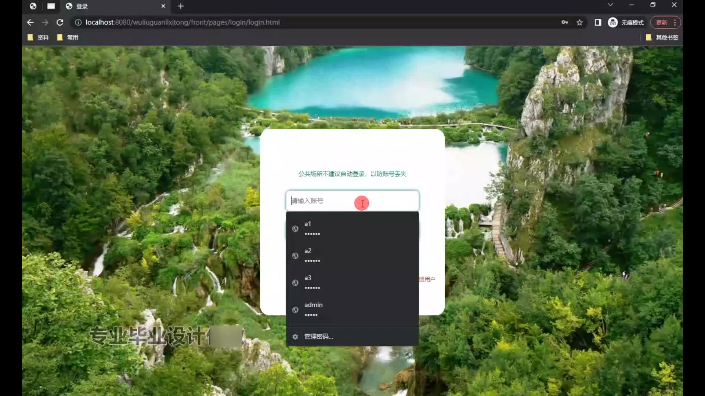The height and width of the screenshot is (396, 705).
Task: Click the globe icon beside a2
Action: pos(295,256)
